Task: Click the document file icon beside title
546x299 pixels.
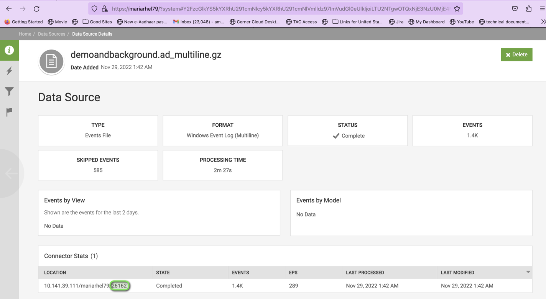Action: point(51,61)
